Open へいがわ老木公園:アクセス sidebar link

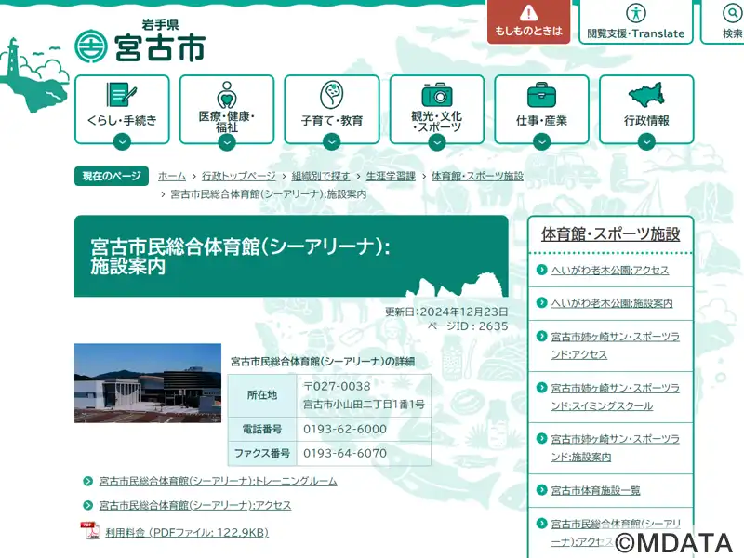pos(610,270)
